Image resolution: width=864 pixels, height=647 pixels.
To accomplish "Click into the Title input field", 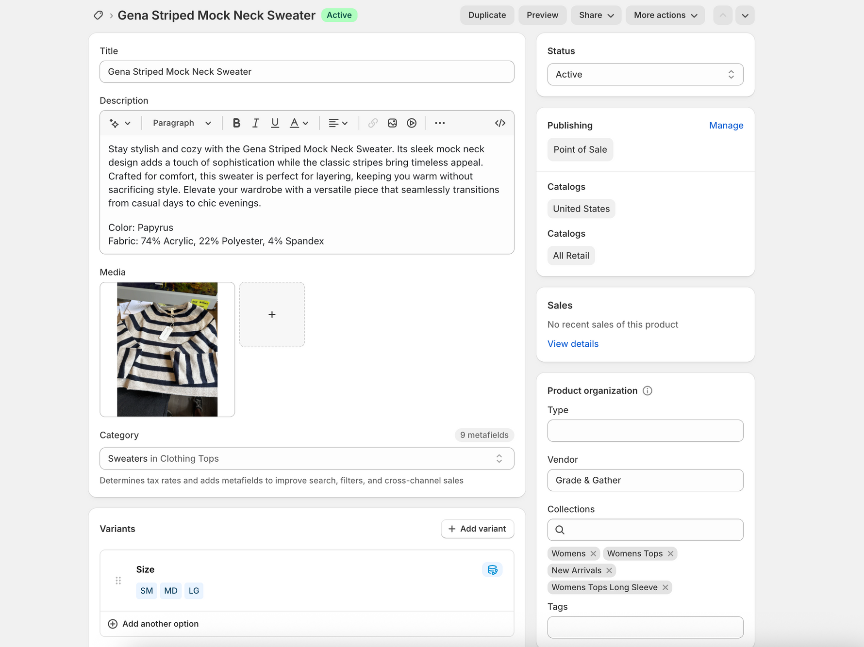I will click(307, 72).
